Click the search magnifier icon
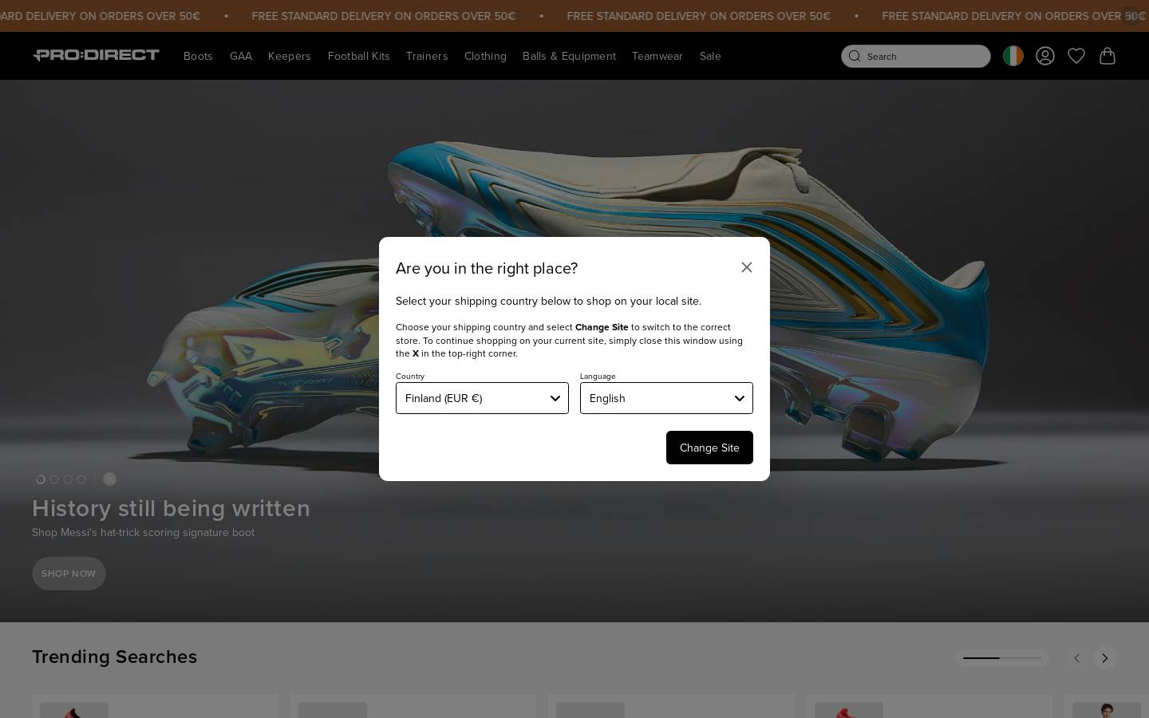The width and height of the screenshot is (1149, 718). point(854,56)
